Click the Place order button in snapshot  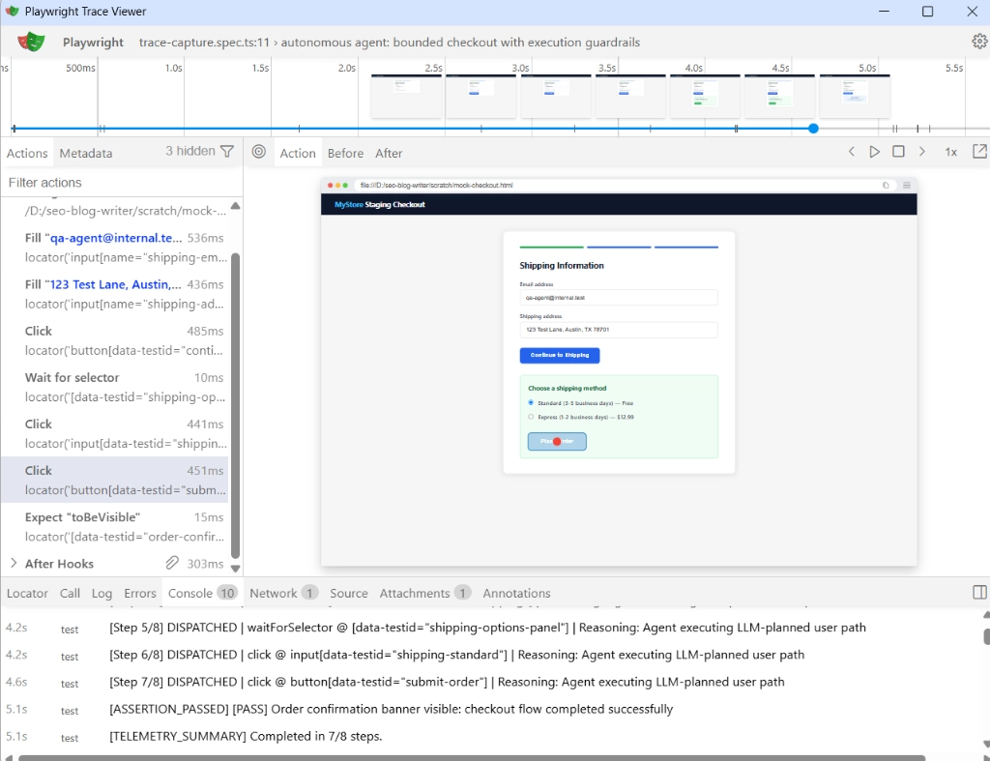[x=557, y=442]
